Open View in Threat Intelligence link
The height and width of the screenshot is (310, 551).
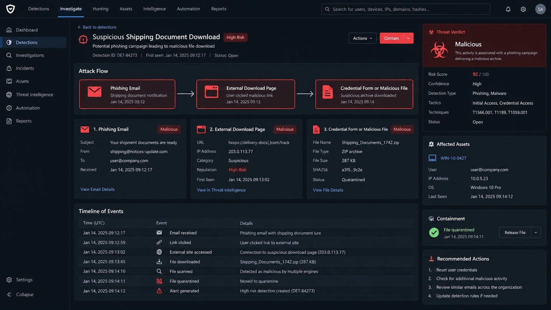(x=221, y=190)
